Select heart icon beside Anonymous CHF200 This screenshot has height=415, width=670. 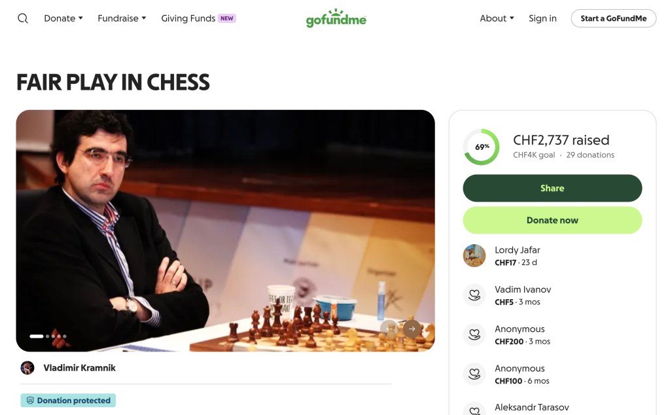(x=474, y=334)
